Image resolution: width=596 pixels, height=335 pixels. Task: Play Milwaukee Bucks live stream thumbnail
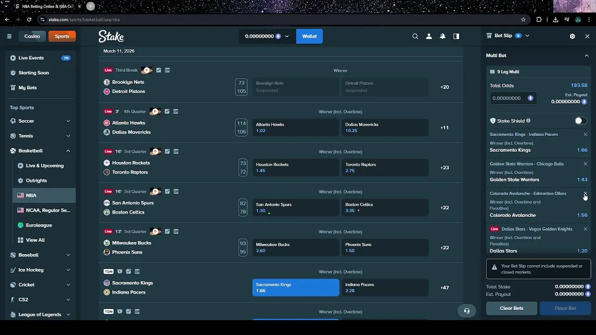tap(155, 232)
